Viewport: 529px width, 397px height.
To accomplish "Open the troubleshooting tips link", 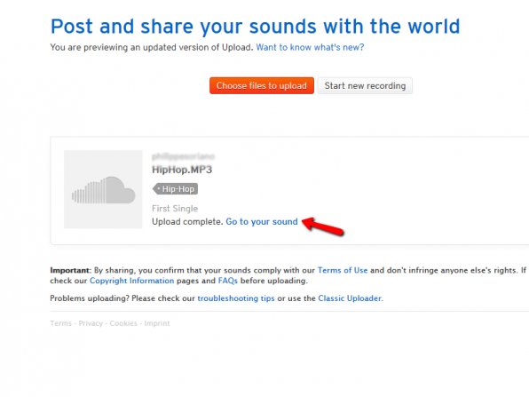I will [236, 298].
